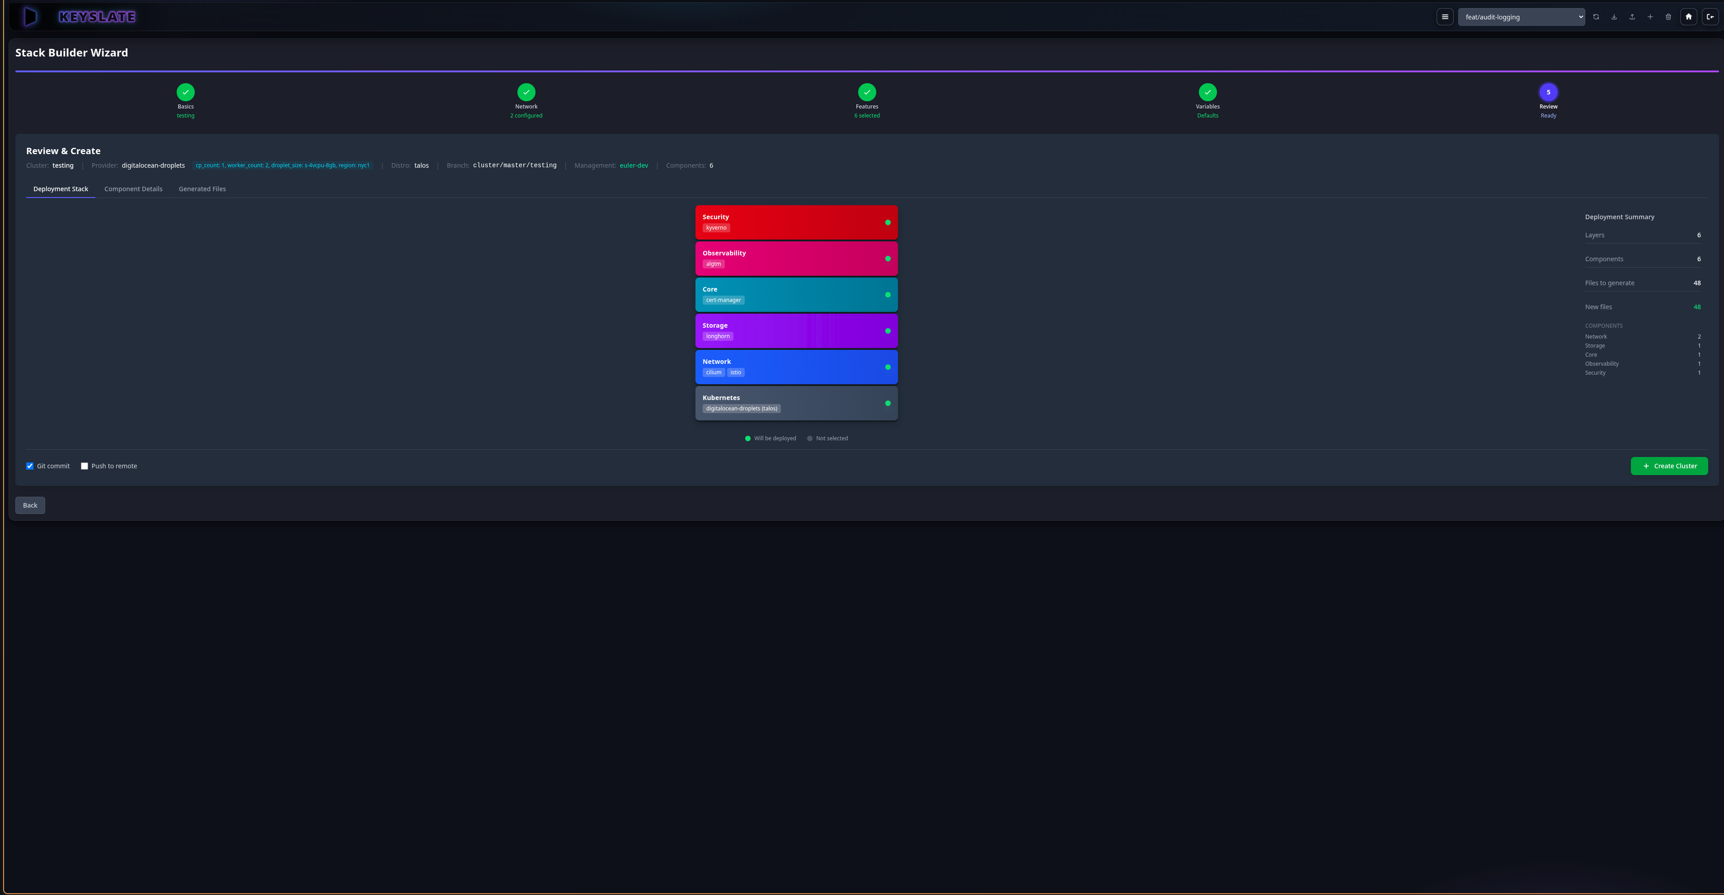This screenshot has width=1724, height=895.
Task: Switch to the Deployment Stack tab
Action: point(61,189)
